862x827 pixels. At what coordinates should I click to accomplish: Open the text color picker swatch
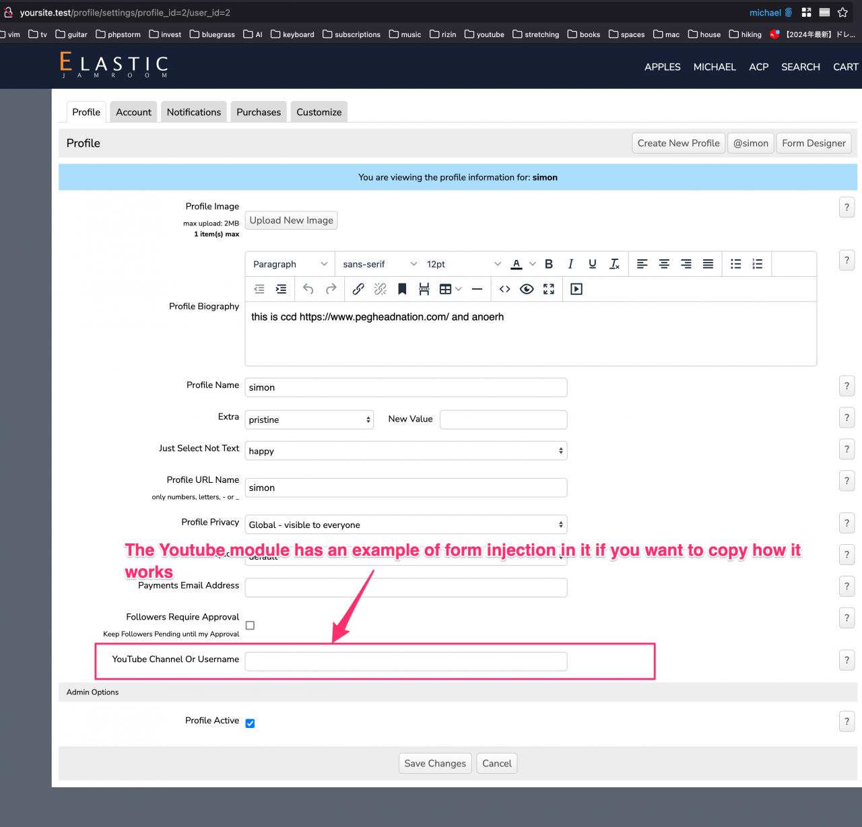coord(517,264)
